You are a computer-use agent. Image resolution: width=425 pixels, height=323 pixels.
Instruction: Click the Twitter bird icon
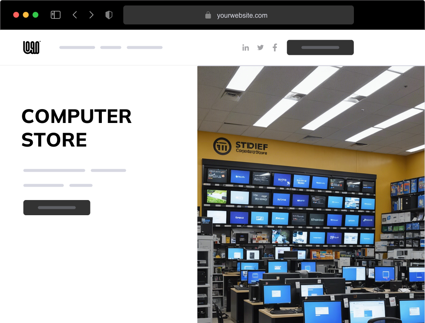[x=260, y=47]
